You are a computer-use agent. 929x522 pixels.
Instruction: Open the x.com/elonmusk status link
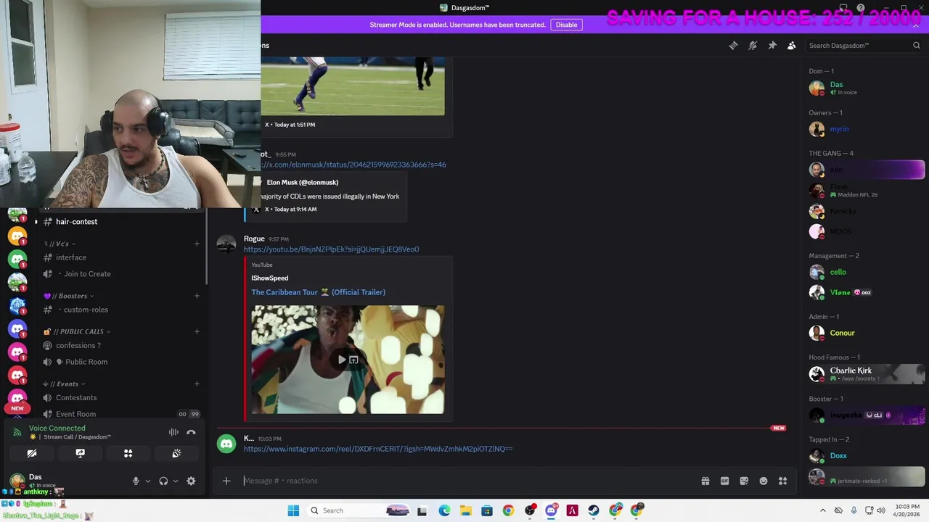click(x=353, y=165)
